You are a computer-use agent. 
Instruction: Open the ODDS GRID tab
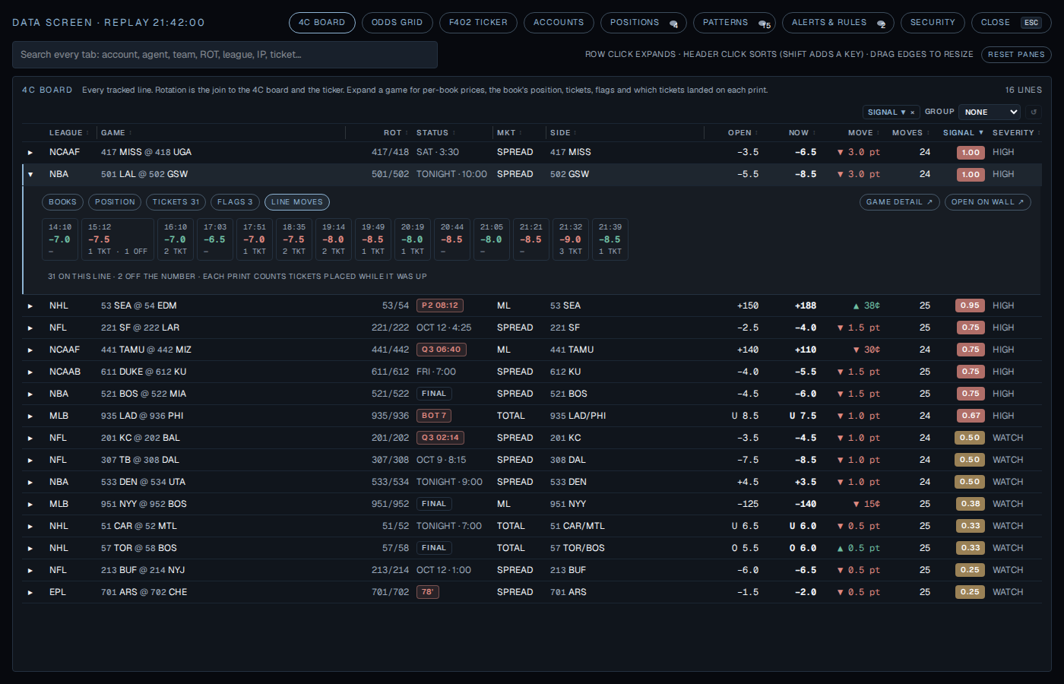(397, 23)
